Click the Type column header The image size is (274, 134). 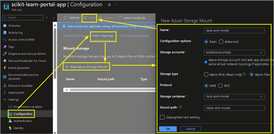[x=144, y=79]
